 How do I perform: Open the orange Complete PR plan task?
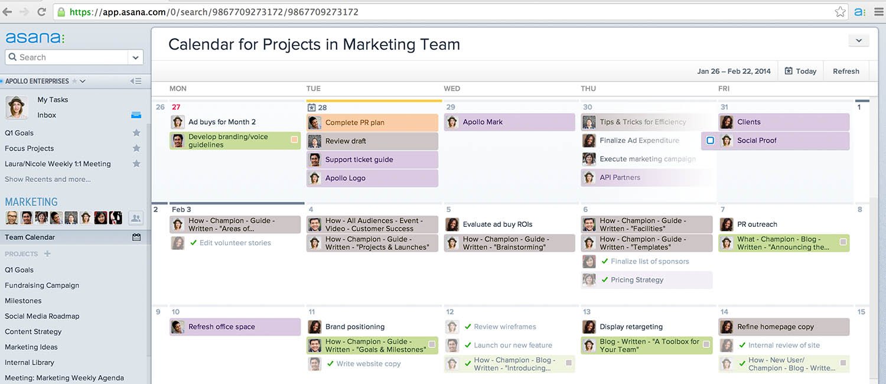372,122
